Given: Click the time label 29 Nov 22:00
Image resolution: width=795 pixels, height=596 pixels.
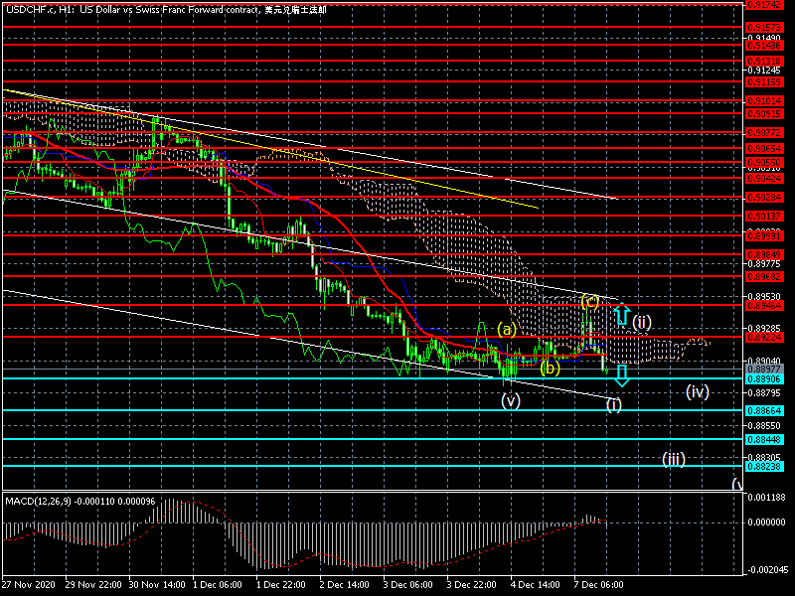Looking at the screenshot, I should tap(93, 585).
